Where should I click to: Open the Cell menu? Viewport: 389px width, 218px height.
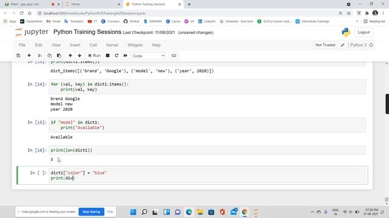tap(93, 45)
